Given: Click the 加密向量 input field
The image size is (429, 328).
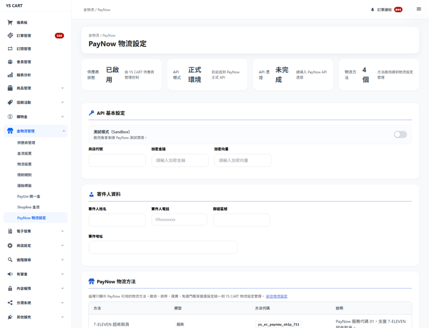Looking at the screenshot, I should (243, 160).
